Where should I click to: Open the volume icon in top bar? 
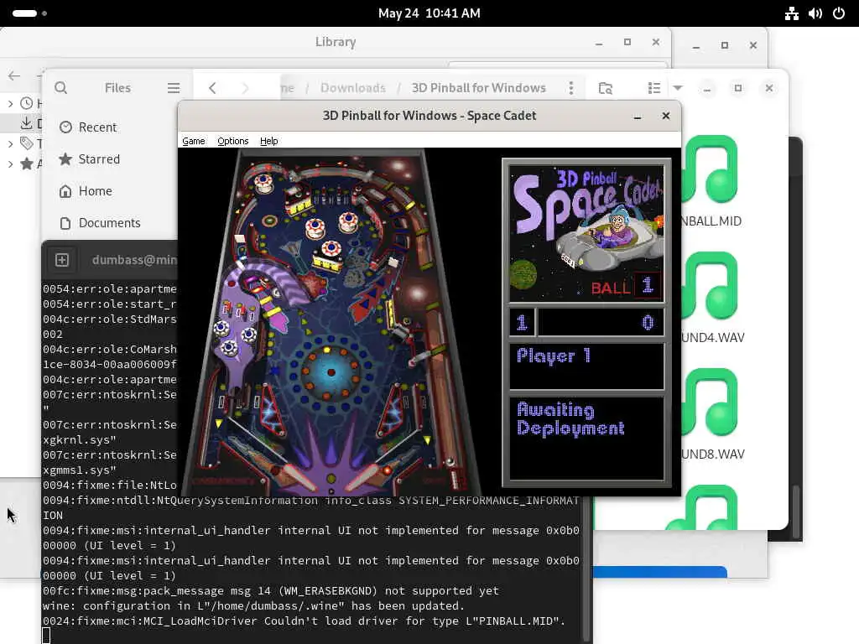tap(815, 13)
